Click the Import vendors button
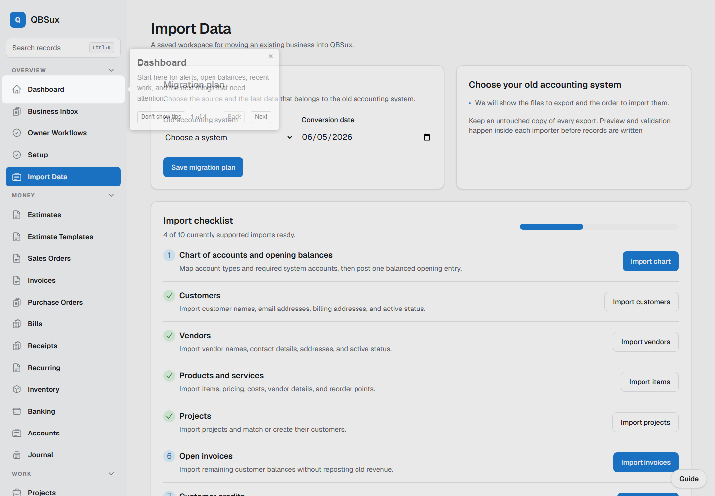Viewport: 715px width, 496px height. (x=645, y=342)
